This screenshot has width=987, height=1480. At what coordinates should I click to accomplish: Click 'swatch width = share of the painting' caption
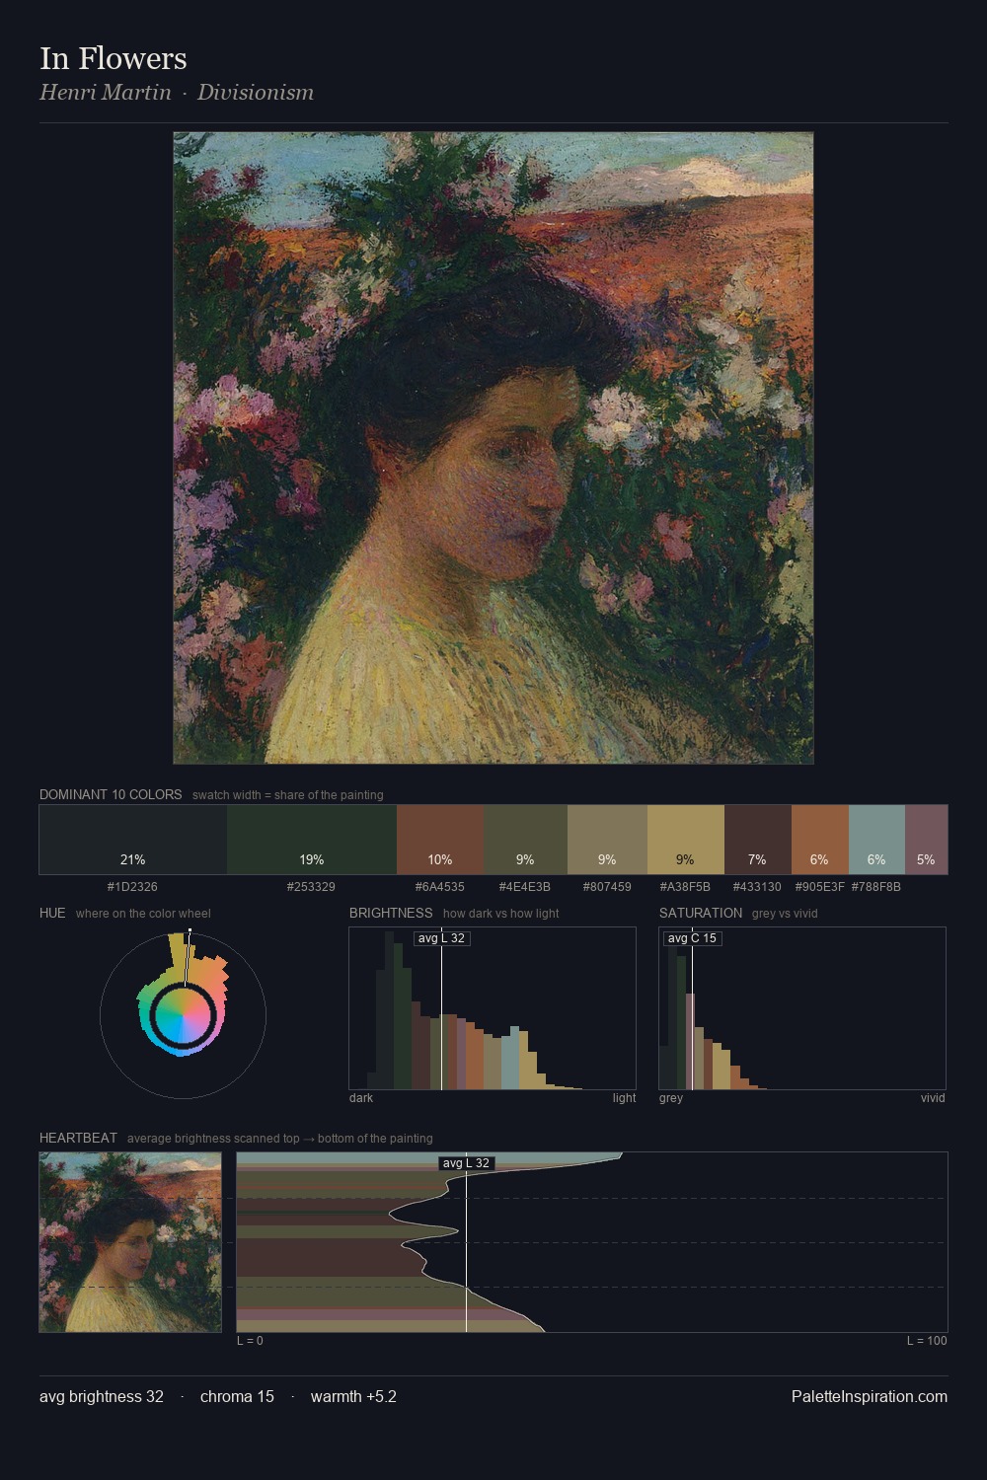288,795
